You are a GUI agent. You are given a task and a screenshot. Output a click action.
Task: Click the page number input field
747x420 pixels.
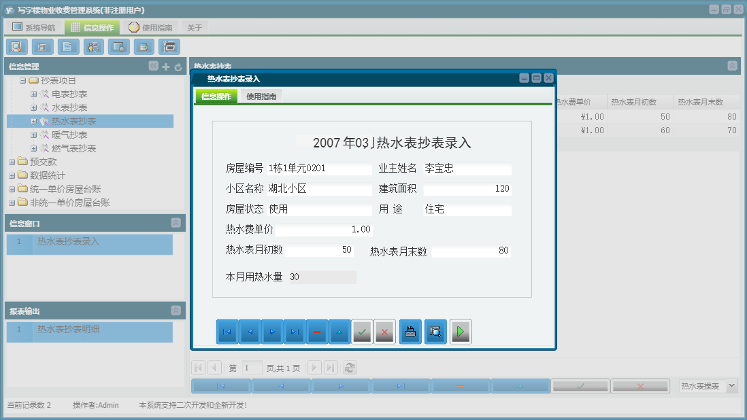click(252, 368)
